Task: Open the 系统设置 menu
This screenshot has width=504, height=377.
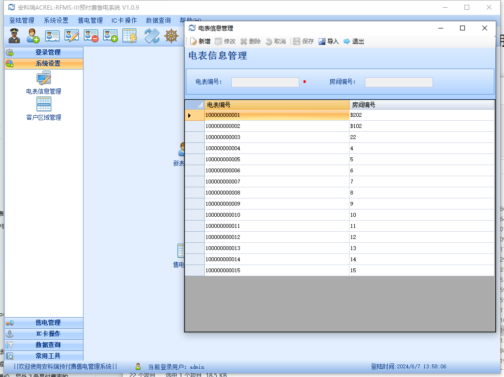Action: point(56,20)
